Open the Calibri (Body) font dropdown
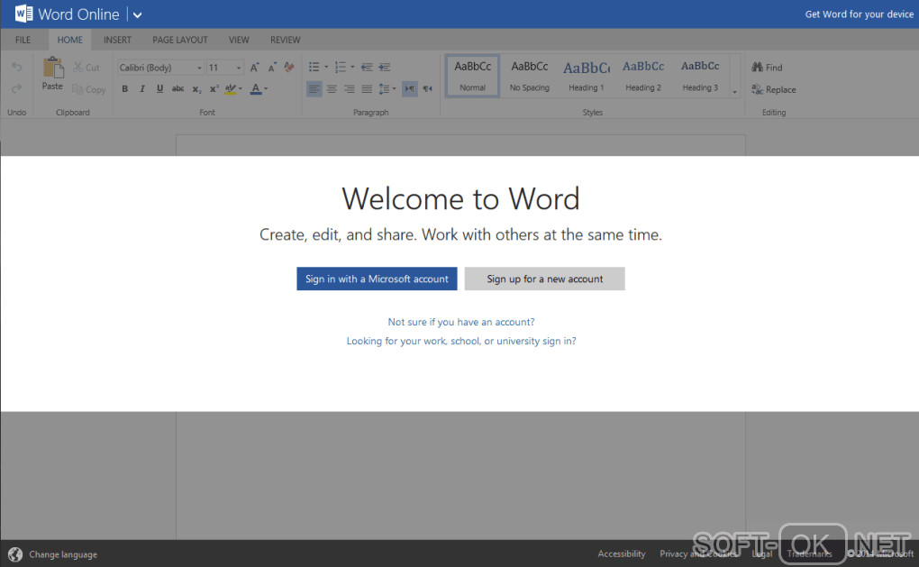Viewport: 919px width, 567px height. point(160,68)
